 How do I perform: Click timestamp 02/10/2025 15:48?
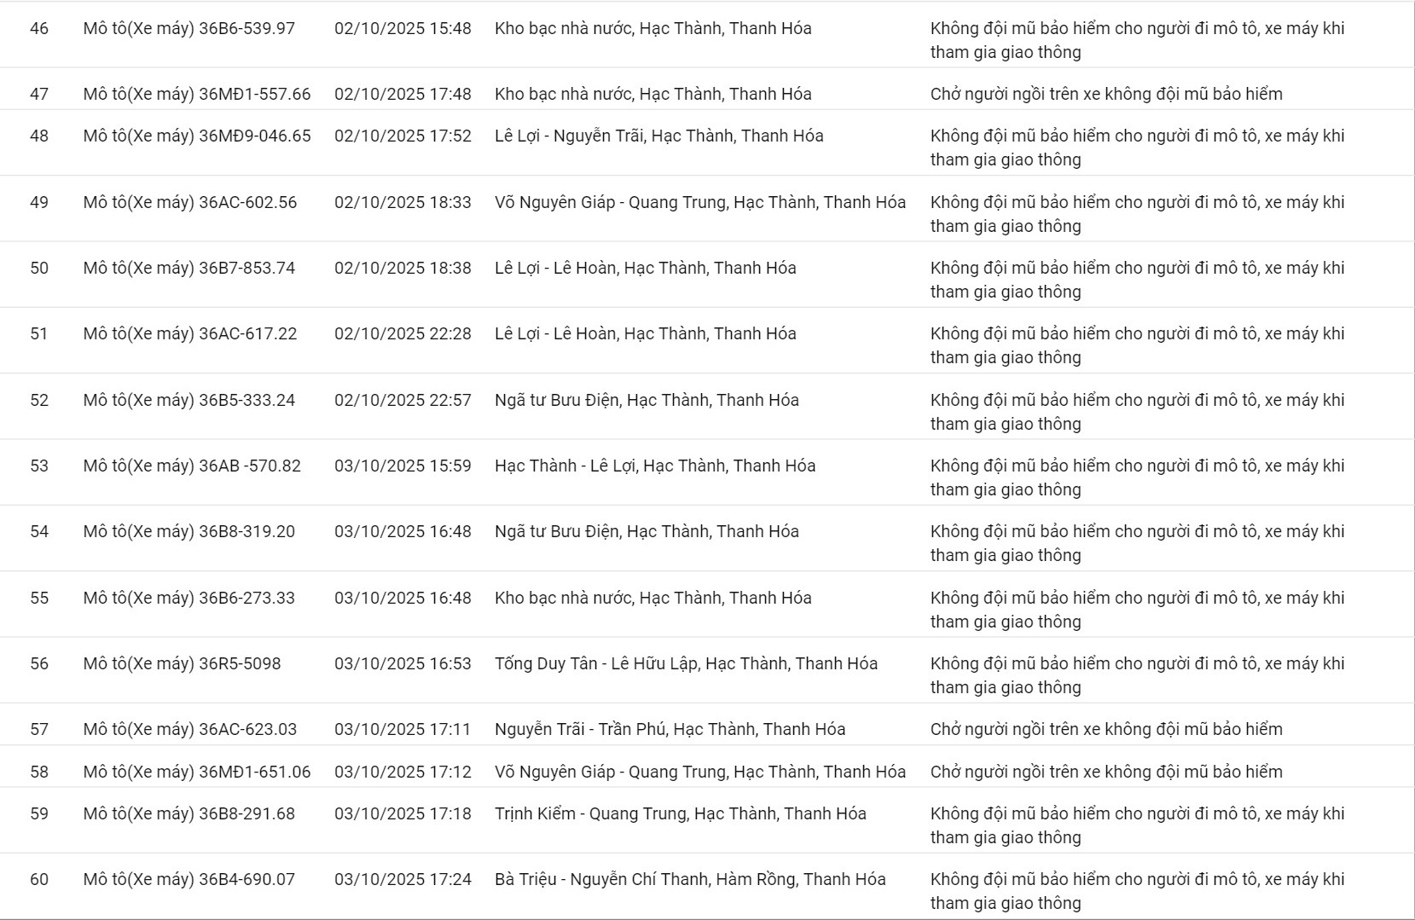pyautogui.click(x=403, y=28)
